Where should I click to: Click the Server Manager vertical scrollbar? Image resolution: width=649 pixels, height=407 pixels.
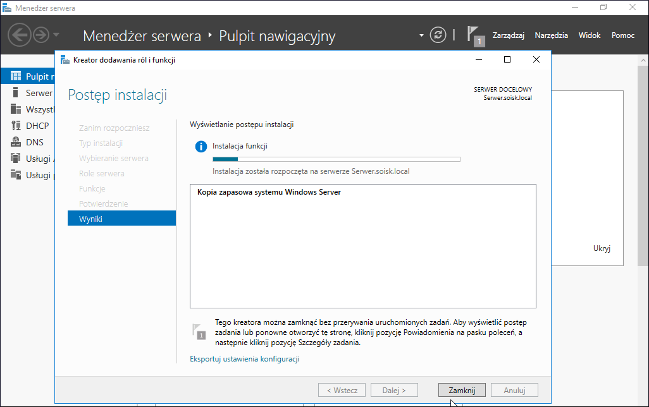[643, 166]
